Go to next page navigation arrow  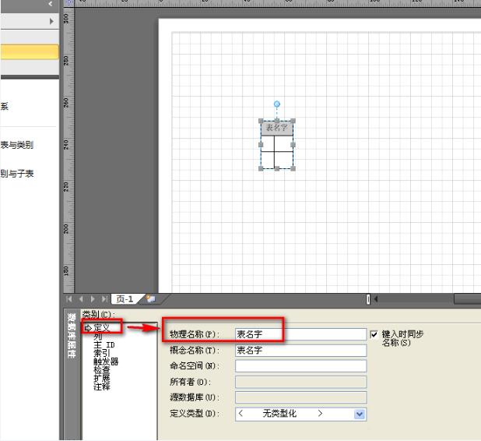(93, 299)
